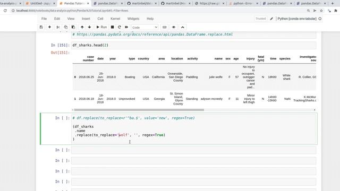Click the pencil edit icon beside Trusted
The image size is (340, 191).
pos(271,19)
